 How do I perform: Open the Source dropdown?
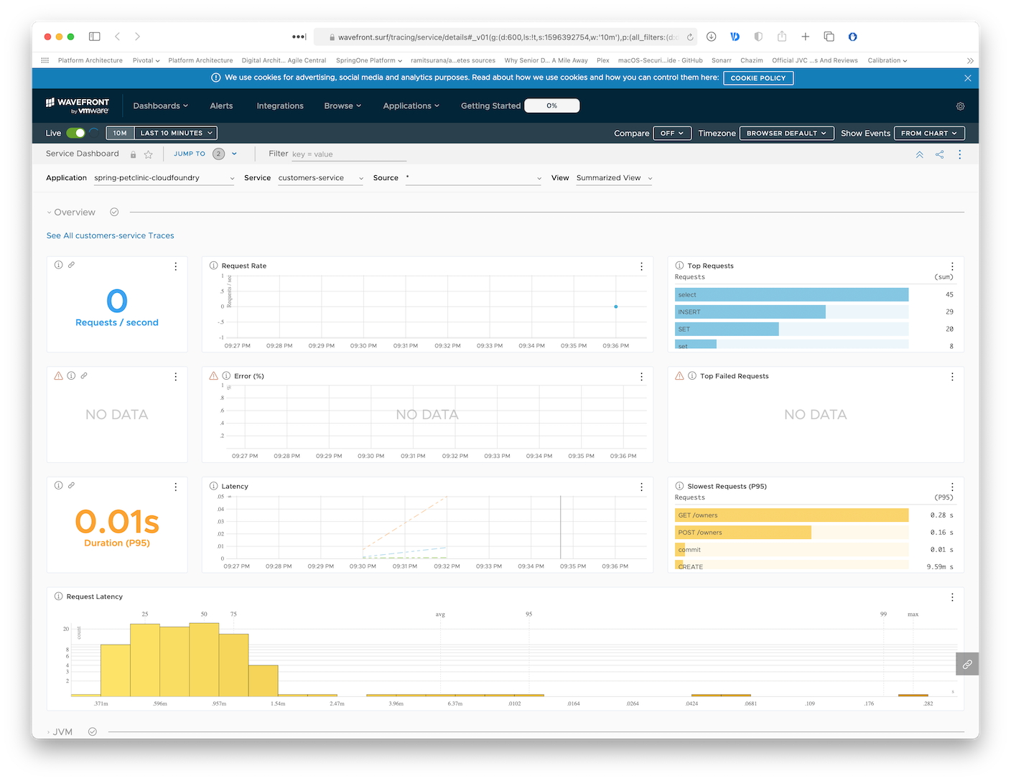(473, 178)
